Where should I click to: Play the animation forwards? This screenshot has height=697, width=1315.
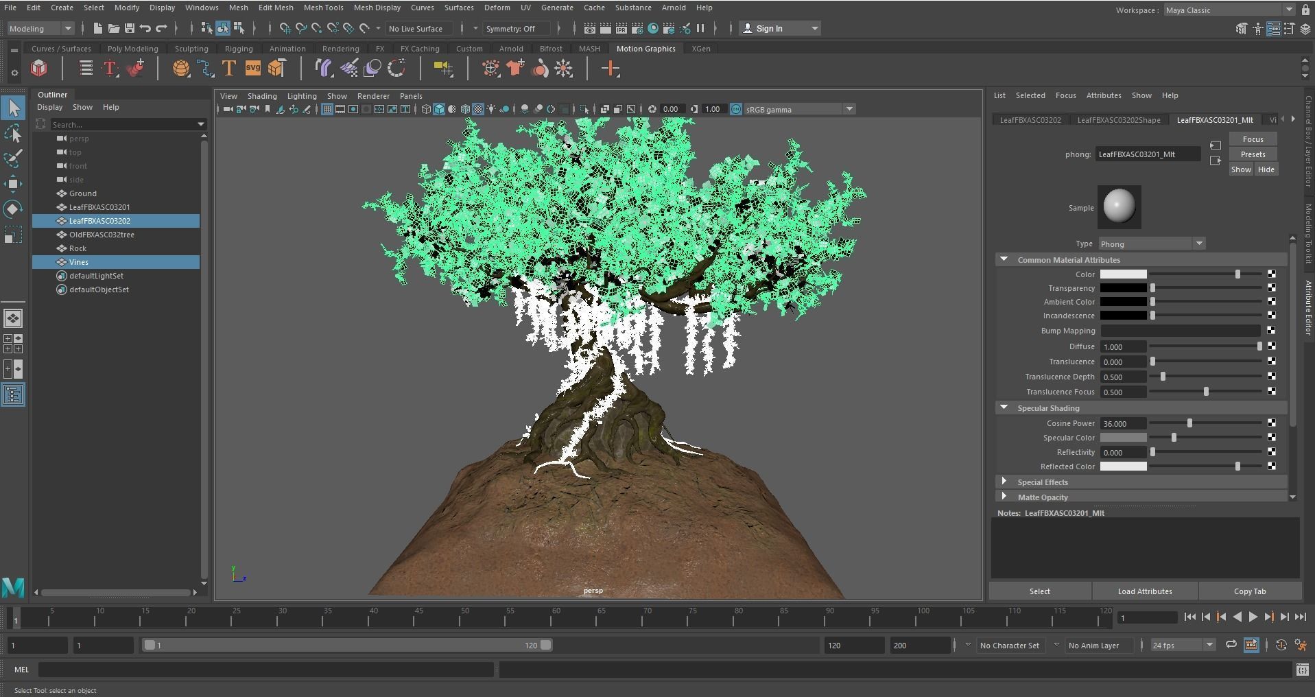coord(1253,617)
